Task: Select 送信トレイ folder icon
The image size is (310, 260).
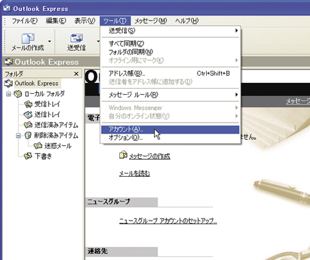Action: click(28, 114)
